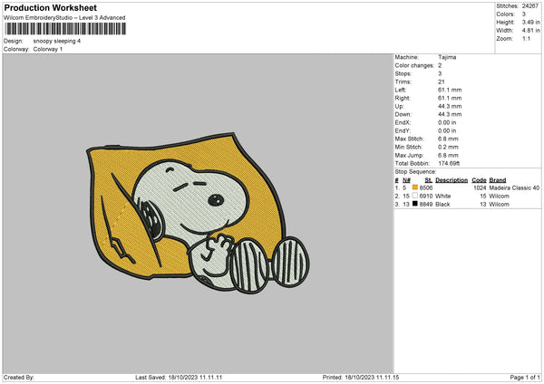Screen dimensions: 544x384
Task: Select the Madeira Classic 40 brand entry
Action: 515,188
